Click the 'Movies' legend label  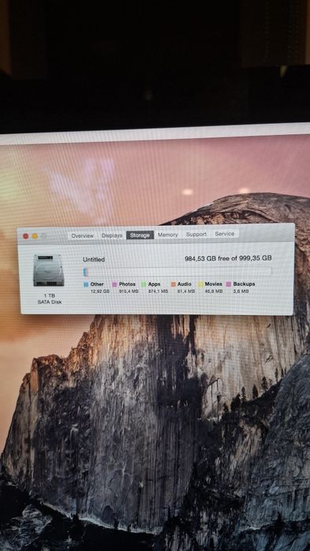point(214,284)
